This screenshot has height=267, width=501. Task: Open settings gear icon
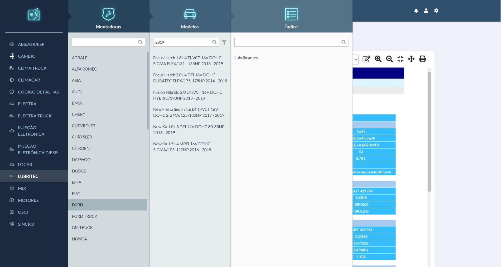tap(436, 11)
